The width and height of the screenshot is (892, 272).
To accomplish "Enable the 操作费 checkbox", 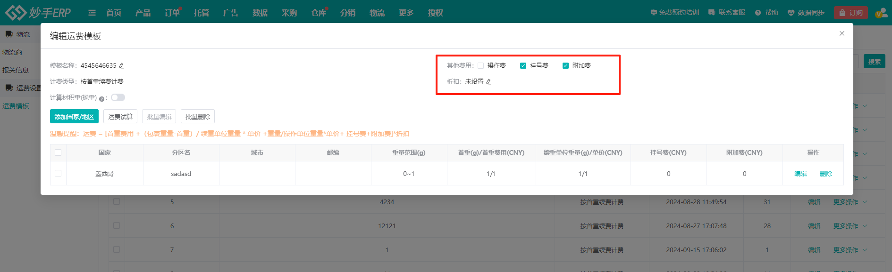I will (480, 66).
